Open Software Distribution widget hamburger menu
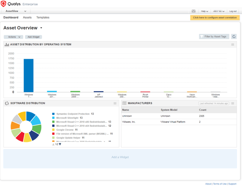Image resolution: width=242 pixels, height=186 pixels. (x=115, y=103)
